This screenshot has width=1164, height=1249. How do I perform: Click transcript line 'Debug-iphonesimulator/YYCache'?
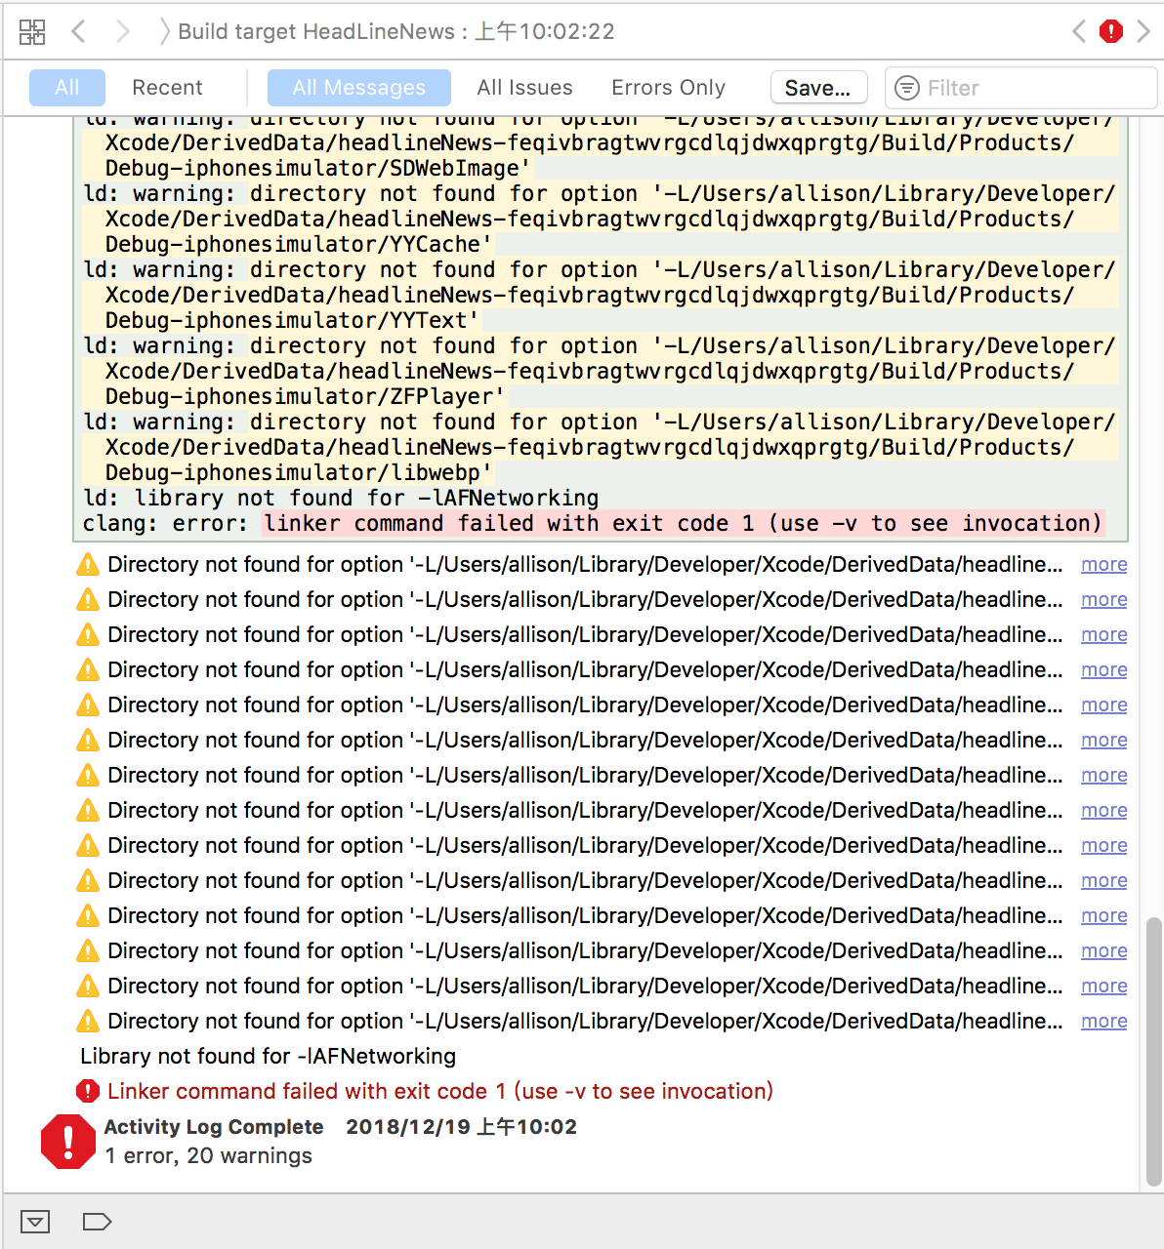(299, 245)
